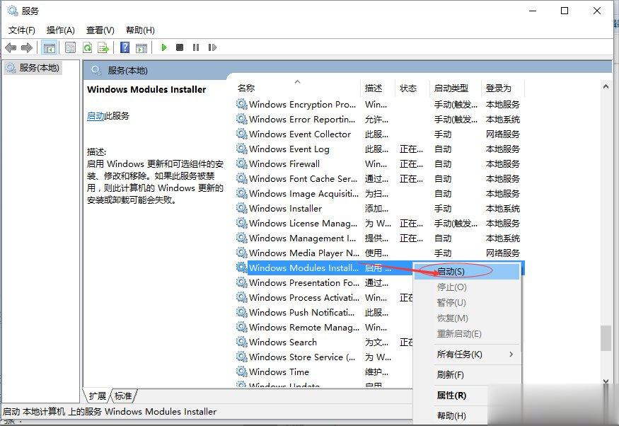Sort by the 描述 column header
Image resolution: width=619 pixels, height=426 pixels.
[378, 88]
